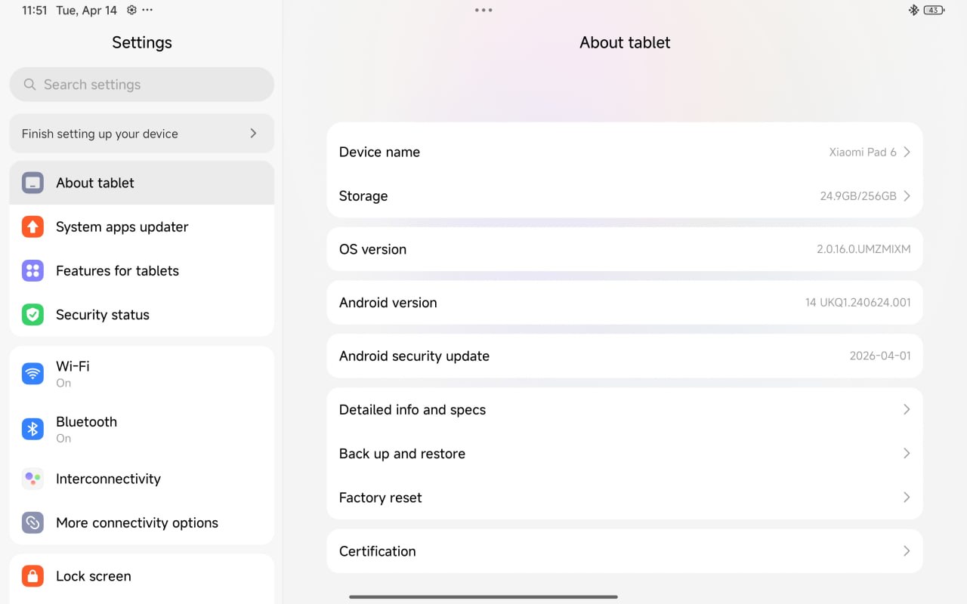967x604 pixels.
Task: Open System apps updater settings
Action: coord(142,226)
